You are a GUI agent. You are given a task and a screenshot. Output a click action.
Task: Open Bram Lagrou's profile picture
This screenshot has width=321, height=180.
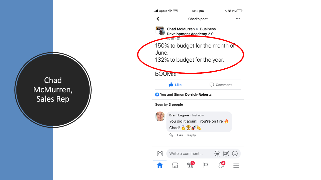click(160, 117)
